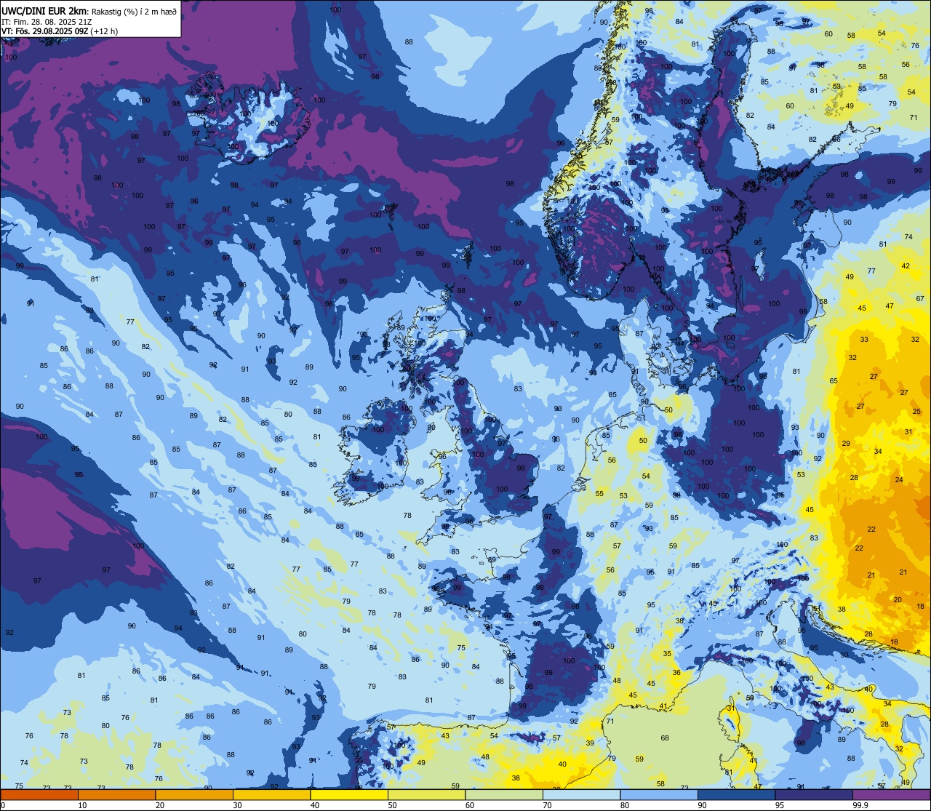Click the '0' tick label on the legend
The width and height of the screenshot is (931, 811).
[x=2, y=805]
